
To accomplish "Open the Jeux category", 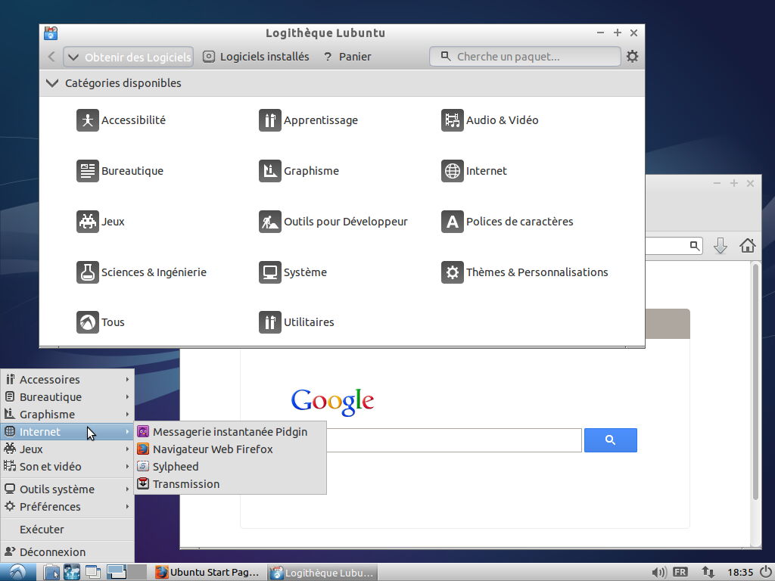I will click(x=112, y=221).
